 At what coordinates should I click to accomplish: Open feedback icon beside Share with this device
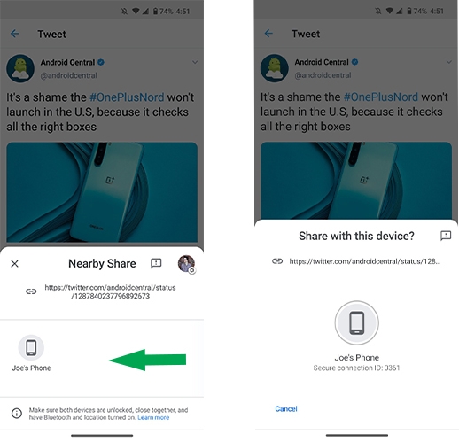(x=446, y=236)
